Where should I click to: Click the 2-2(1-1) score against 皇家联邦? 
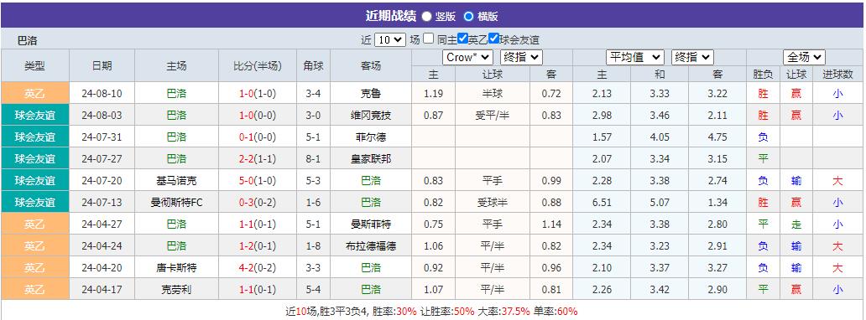258,159
